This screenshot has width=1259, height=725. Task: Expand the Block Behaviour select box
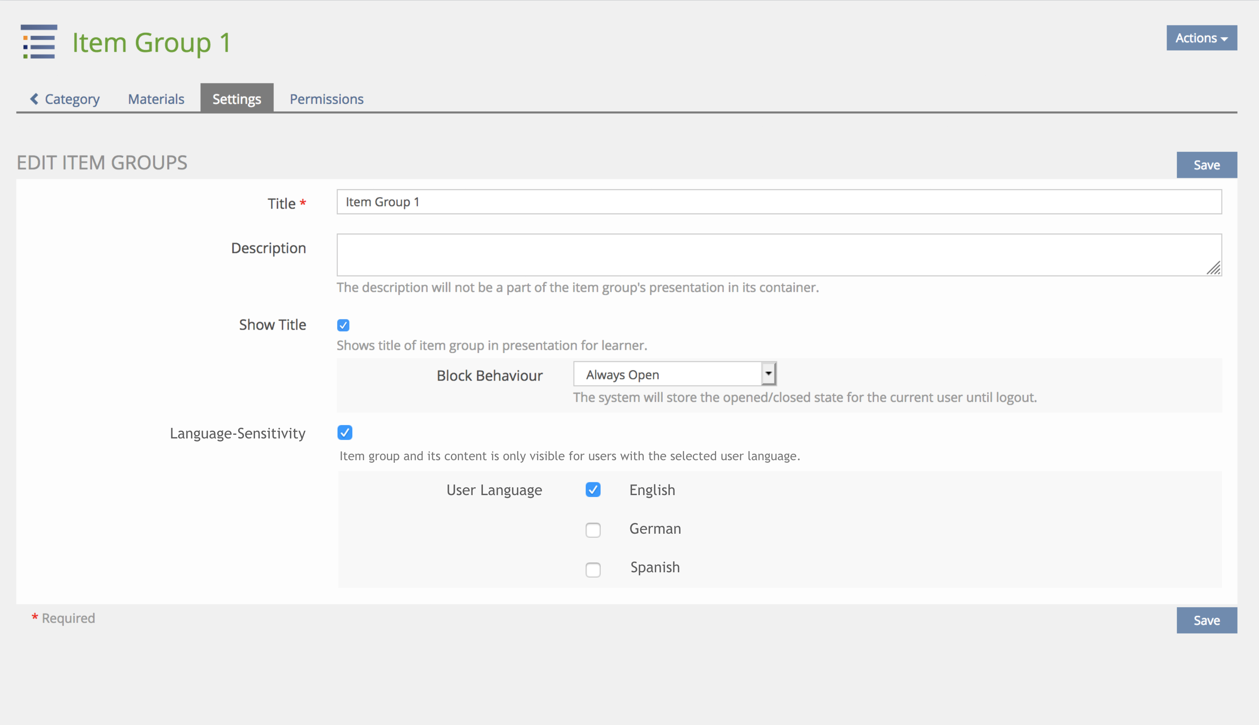point(667,374)
